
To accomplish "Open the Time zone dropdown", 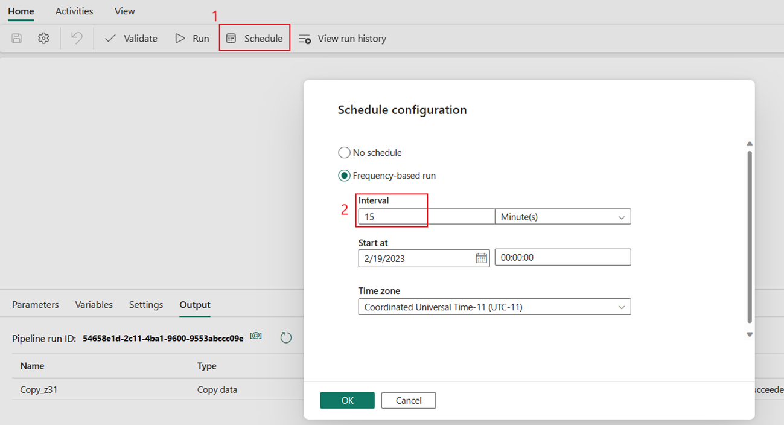I will [494, 307].
